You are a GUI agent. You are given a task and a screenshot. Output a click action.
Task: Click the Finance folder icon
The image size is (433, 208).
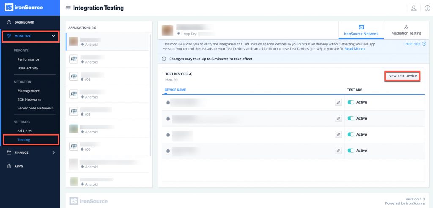[9, 152]
